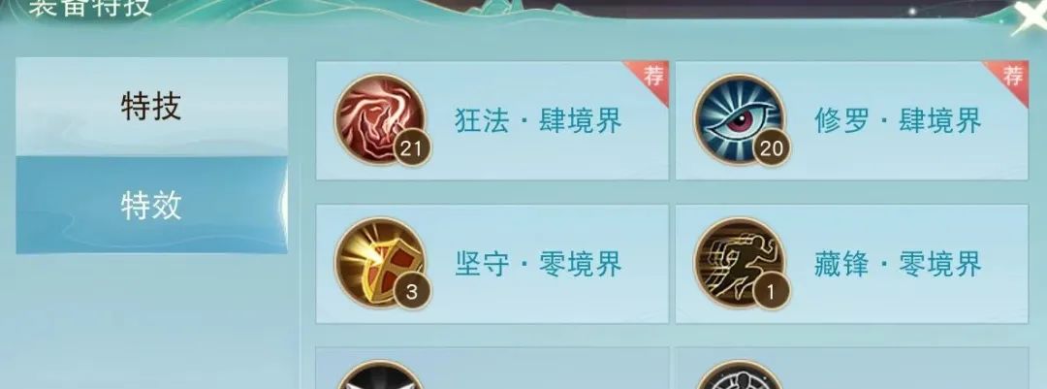Tap the partially visible black-and-white icon at bottom
The height and width of the screenshot is (389, 1047).
[380, 375]
